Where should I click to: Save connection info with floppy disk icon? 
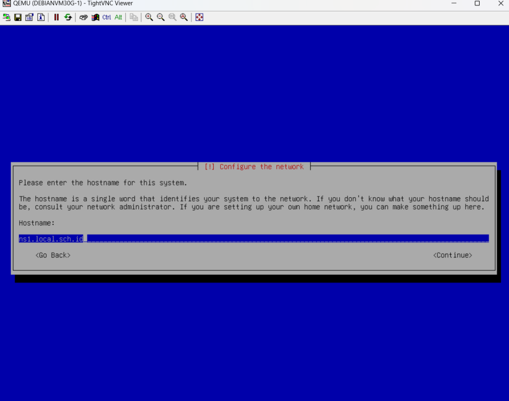(18, 17)
